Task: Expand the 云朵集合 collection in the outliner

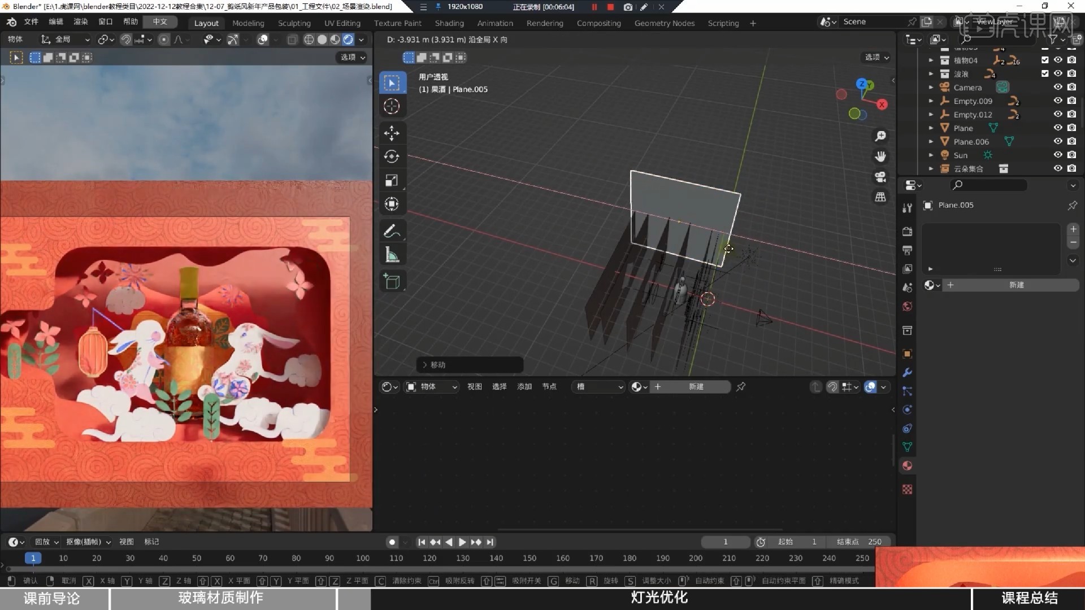Action: click(931, 169)
